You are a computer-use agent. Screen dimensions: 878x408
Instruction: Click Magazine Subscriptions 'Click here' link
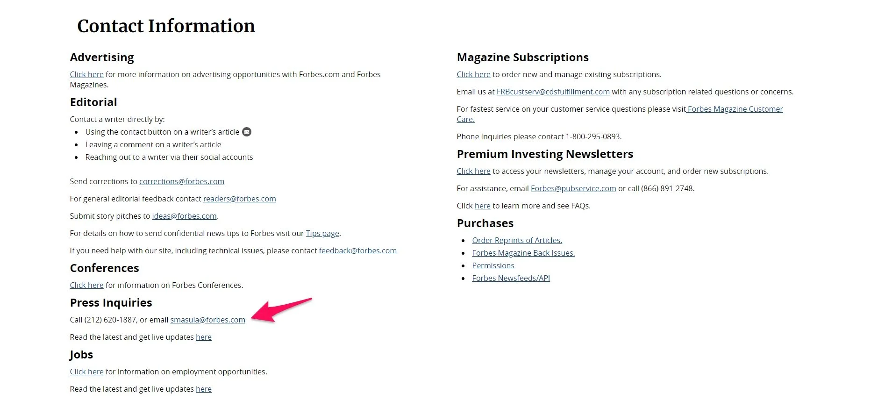pyautogui.click(x=474, y=74)
